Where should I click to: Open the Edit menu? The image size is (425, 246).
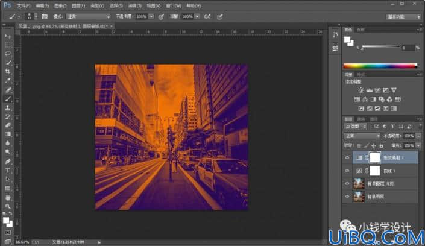tap(42, 5)
